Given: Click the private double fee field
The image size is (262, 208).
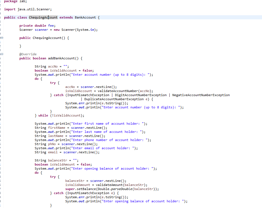Looking at the screenshot, I should click(37, 25).
